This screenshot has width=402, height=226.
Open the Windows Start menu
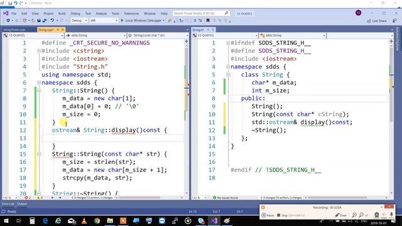[6, 221]
